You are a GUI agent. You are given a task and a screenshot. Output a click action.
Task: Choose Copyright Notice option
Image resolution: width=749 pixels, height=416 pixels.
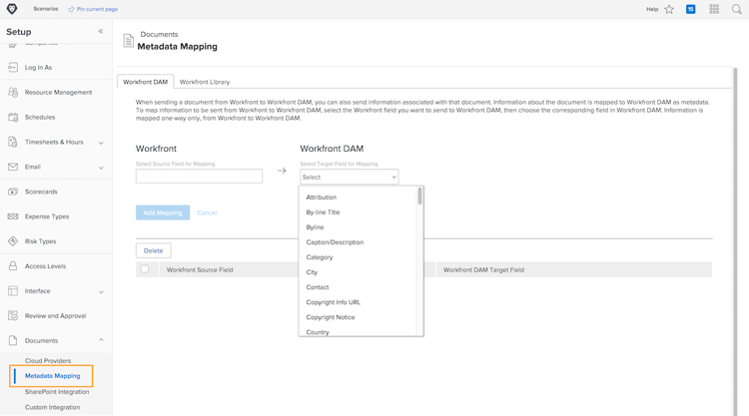(x=331, y=317)
